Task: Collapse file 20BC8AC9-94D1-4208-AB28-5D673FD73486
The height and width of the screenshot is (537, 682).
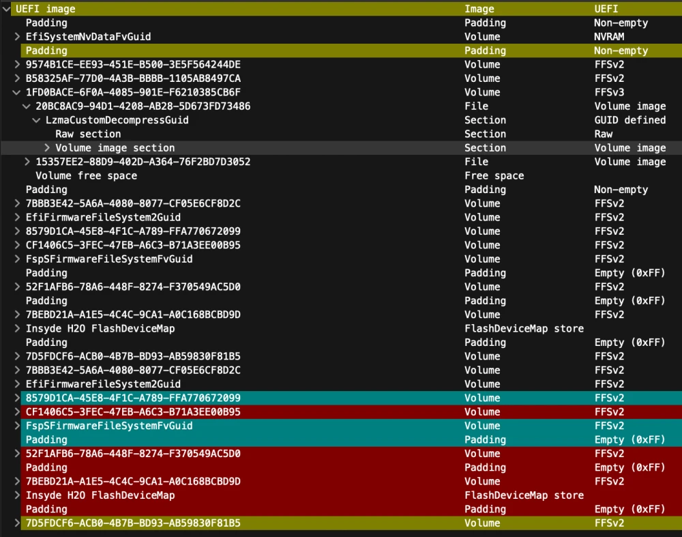Action: (26, 106)
